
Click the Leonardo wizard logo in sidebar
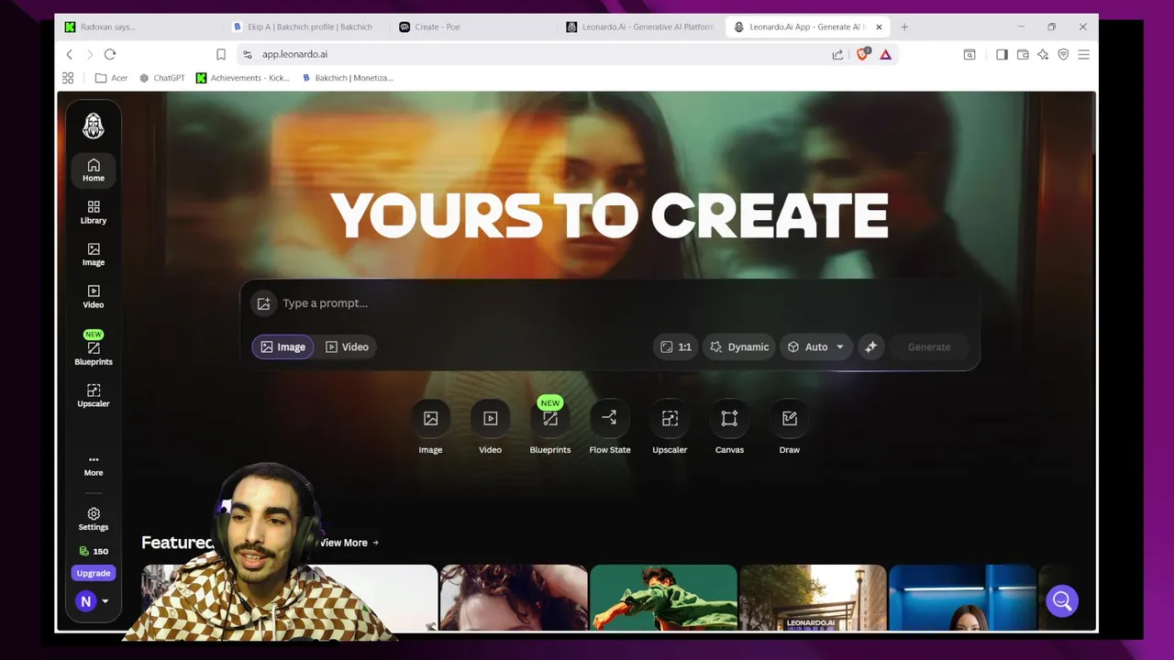[x=93, y=126]
